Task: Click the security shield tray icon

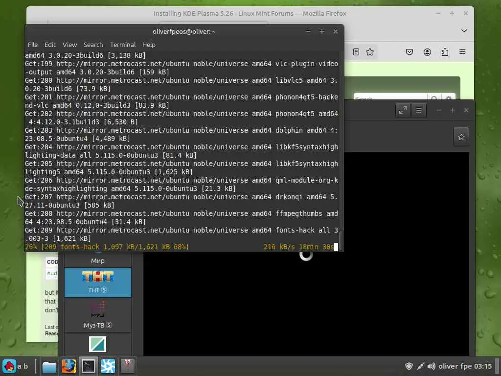Action: (409, 366)
